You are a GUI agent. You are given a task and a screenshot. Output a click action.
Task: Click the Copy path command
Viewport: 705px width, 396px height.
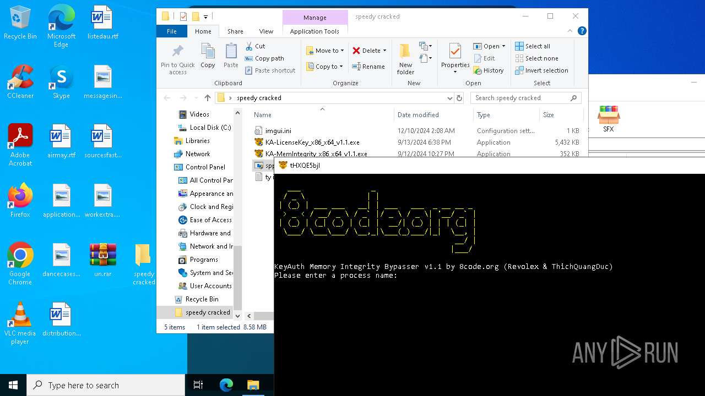pyautogui.click(x=264, y=58)
